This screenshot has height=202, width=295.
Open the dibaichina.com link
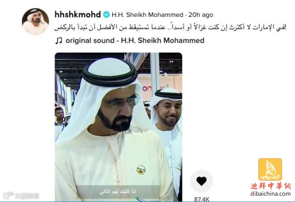point(270,194)
